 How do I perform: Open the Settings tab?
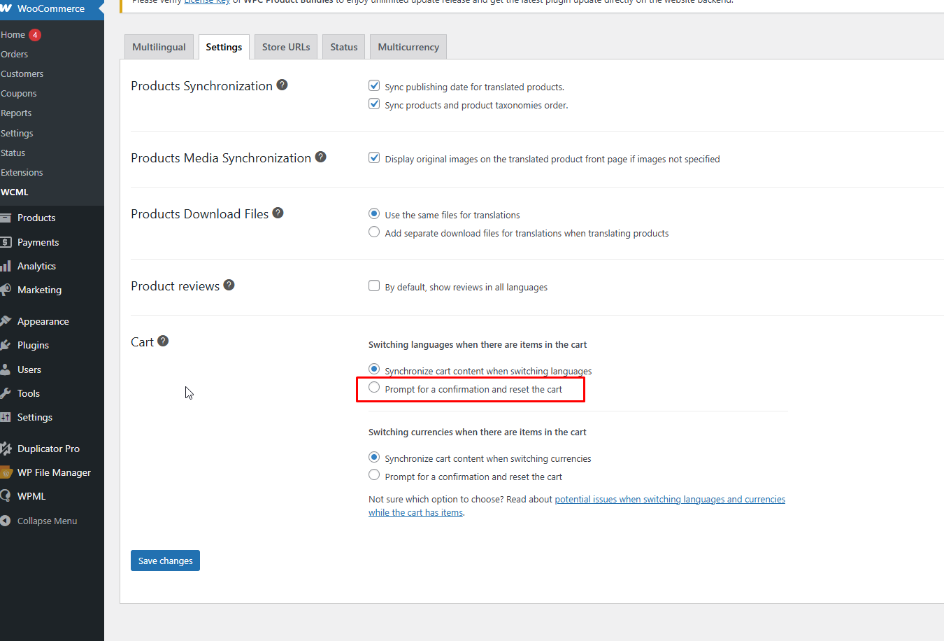pos(224,47)
